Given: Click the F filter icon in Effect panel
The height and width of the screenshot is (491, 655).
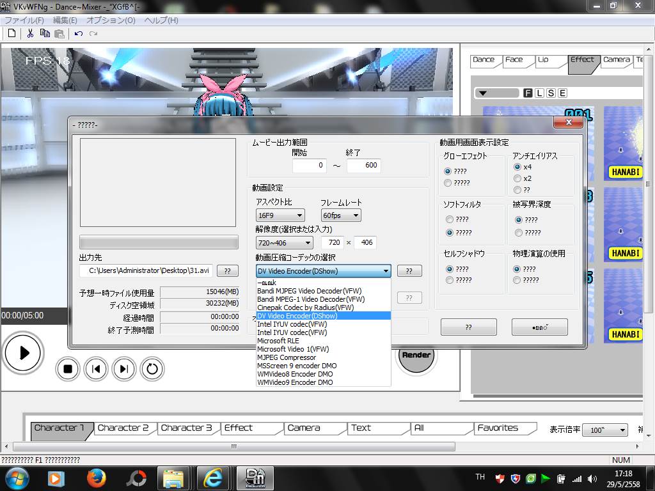Looking at the screenshot, I should [528, 93].
